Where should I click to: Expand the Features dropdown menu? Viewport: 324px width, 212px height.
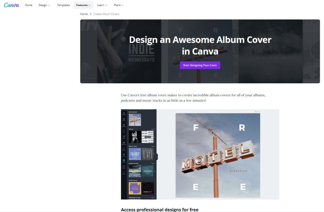click(x=83, y=5)
